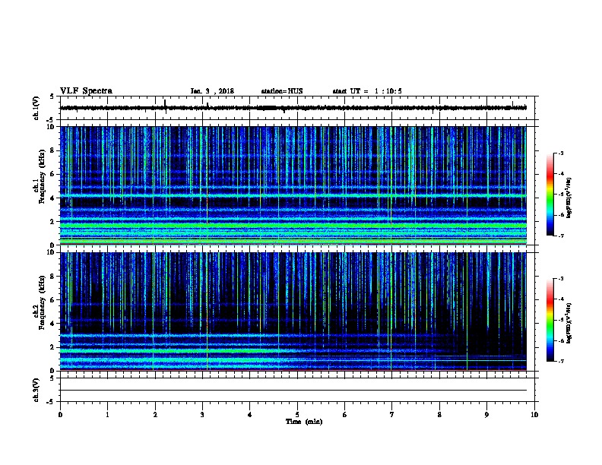
Task: Click the x-axis tick label "9"
Action: point(486,415)
